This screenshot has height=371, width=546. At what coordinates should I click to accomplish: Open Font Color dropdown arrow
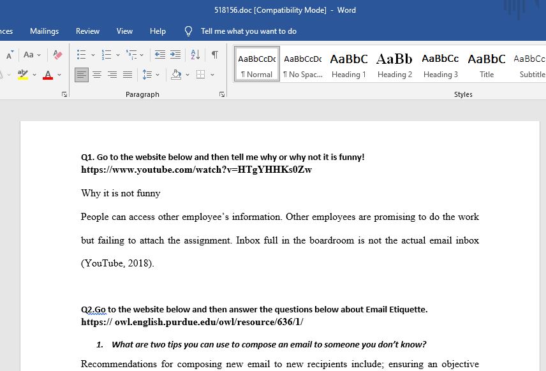tap(59, 75)
